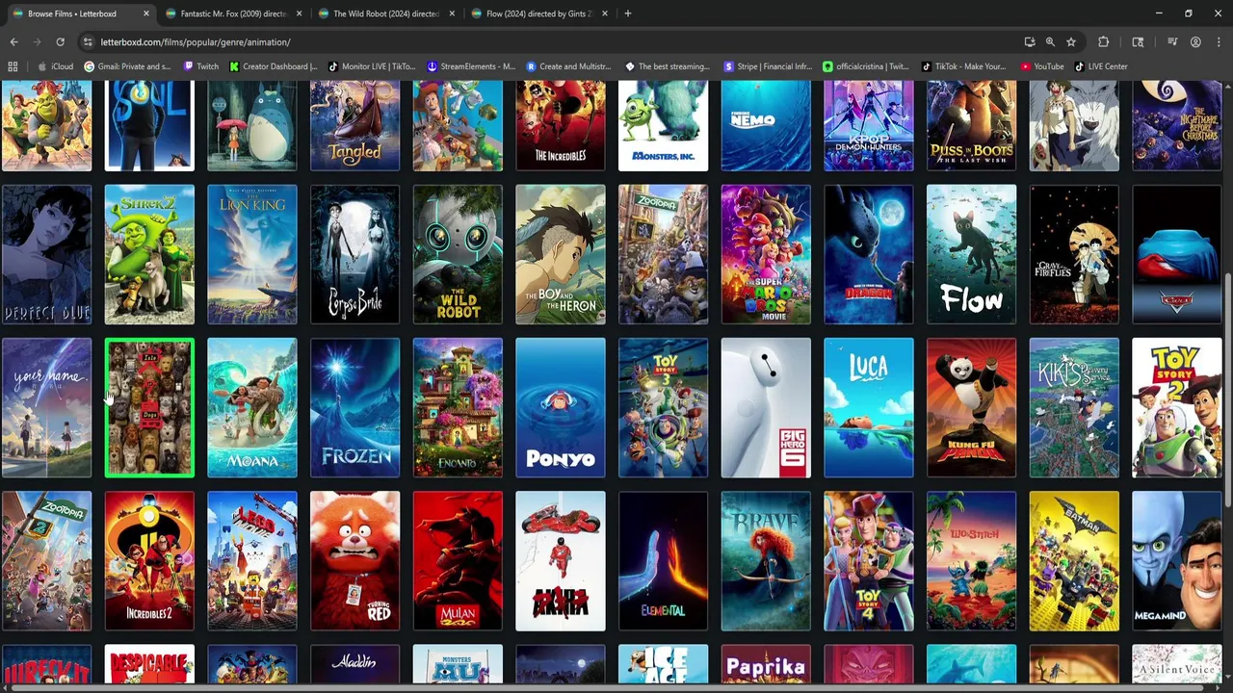Open the Turning Red poster
Screen dimensions: 1233x693
[354, 561]
